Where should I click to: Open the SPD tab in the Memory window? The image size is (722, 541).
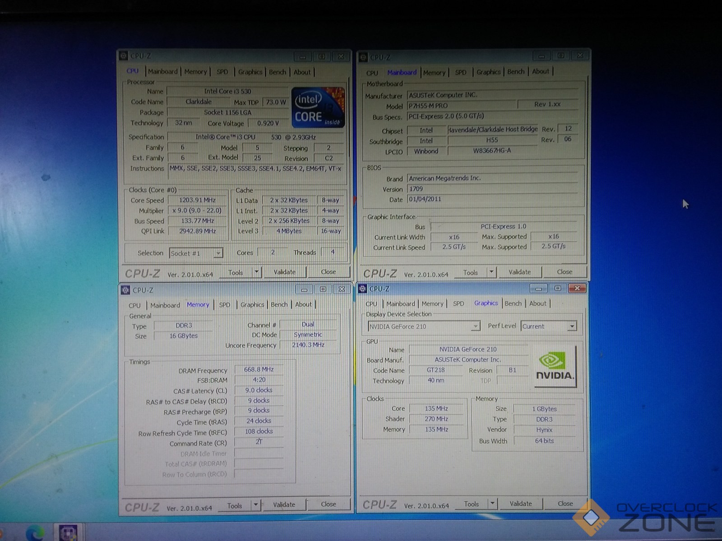pyautogui.click(x=224, y=305)
